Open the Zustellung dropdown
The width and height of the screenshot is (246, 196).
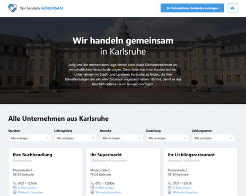pyautogui.click(x=168, y=138)
